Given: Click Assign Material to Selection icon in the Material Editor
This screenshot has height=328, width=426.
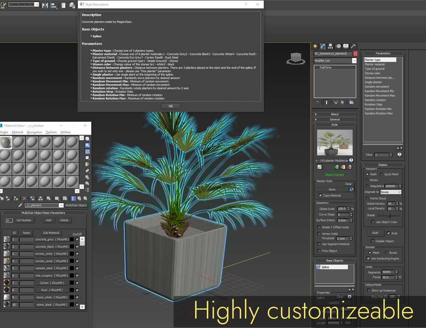Looking at the screenshot, I should pyautogui.click(x=16, y=198).
